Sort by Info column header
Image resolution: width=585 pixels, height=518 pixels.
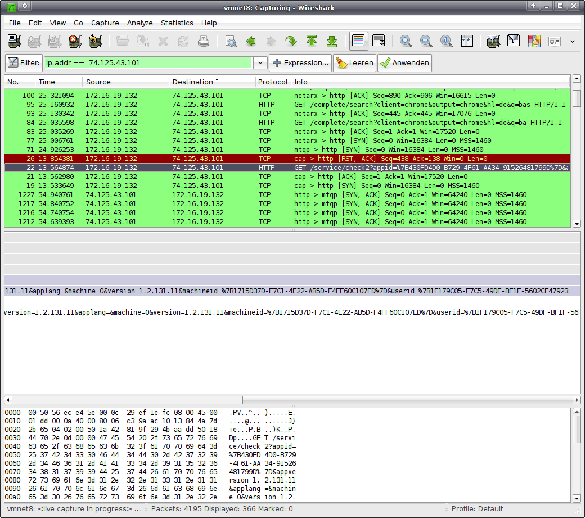click(430, 82)
